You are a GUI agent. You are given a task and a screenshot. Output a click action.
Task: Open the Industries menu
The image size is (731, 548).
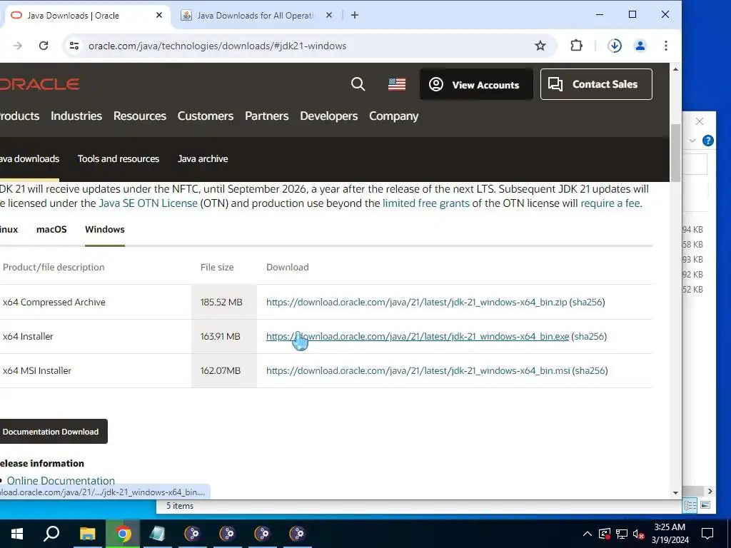click(x=76, y=116)
